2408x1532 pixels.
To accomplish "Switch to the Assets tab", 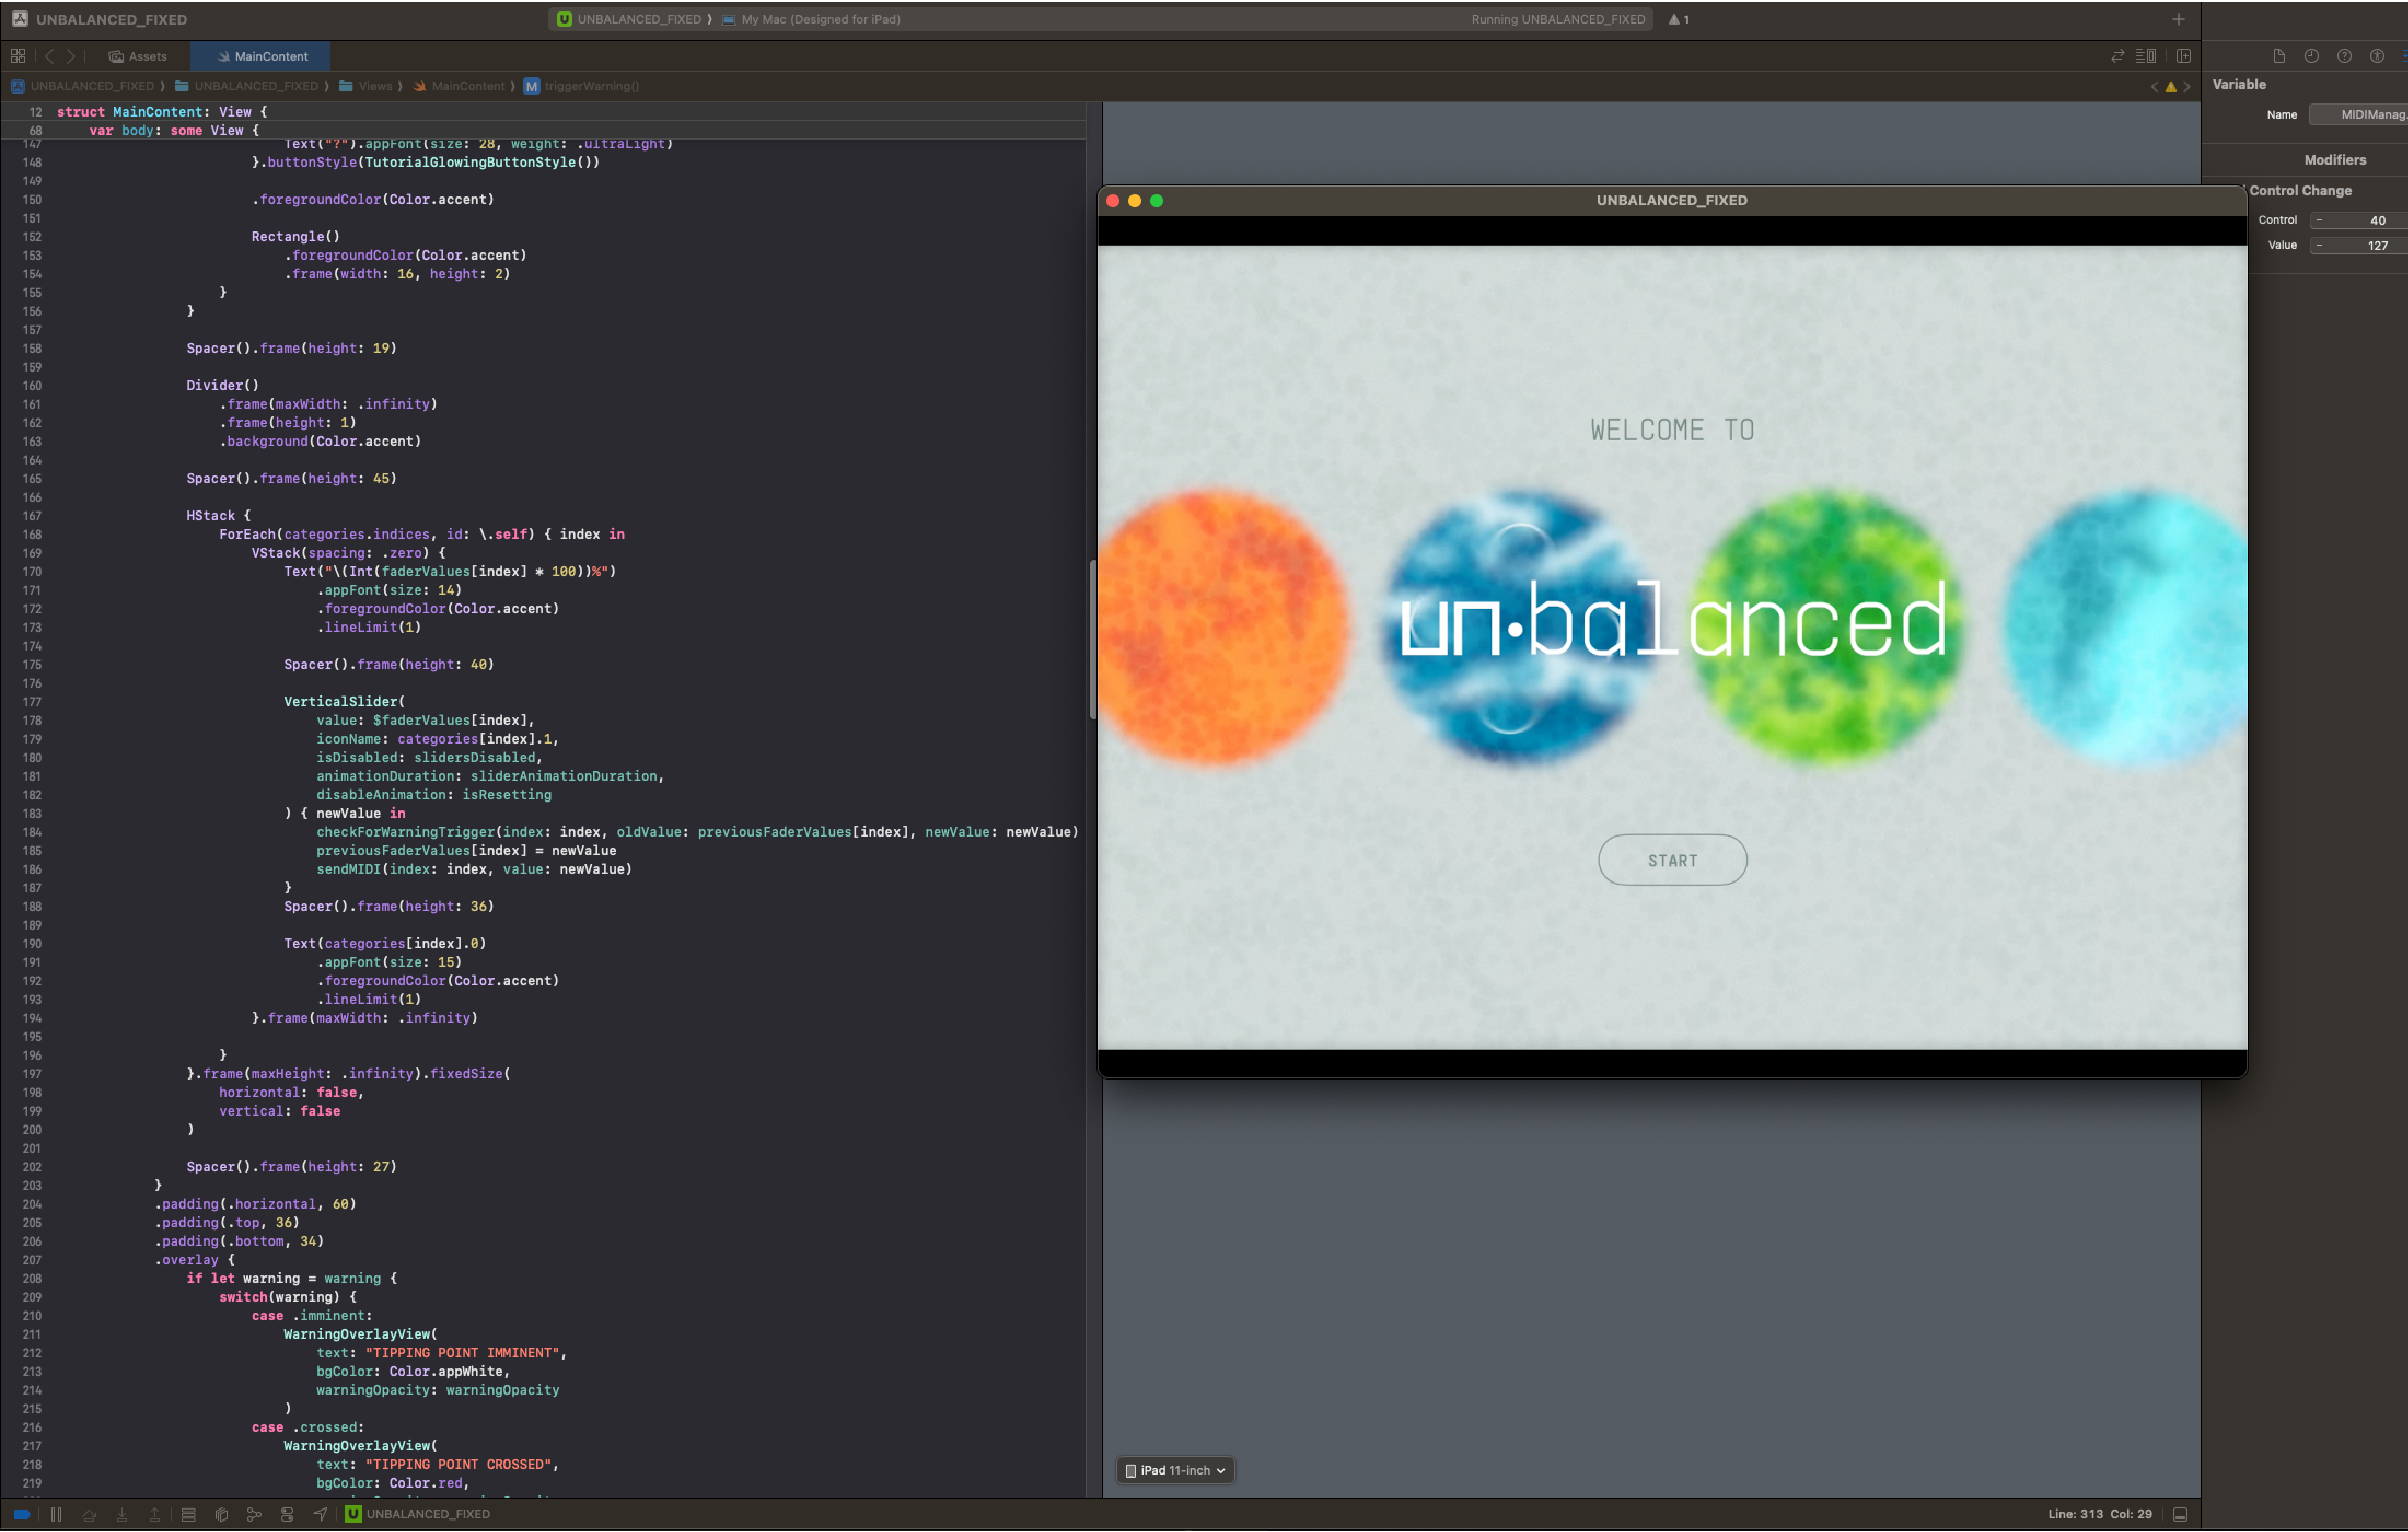I will pos(139,56).
